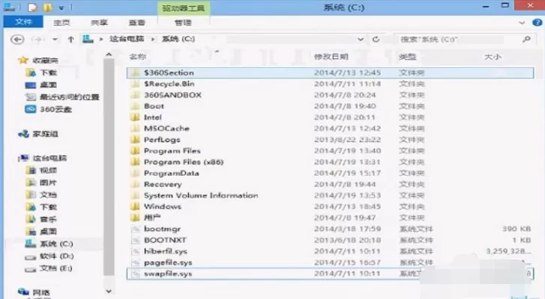This screenshot has height=299, width=545.
Task: Select the hiberfil.sys file name
Action: point(166,251)
